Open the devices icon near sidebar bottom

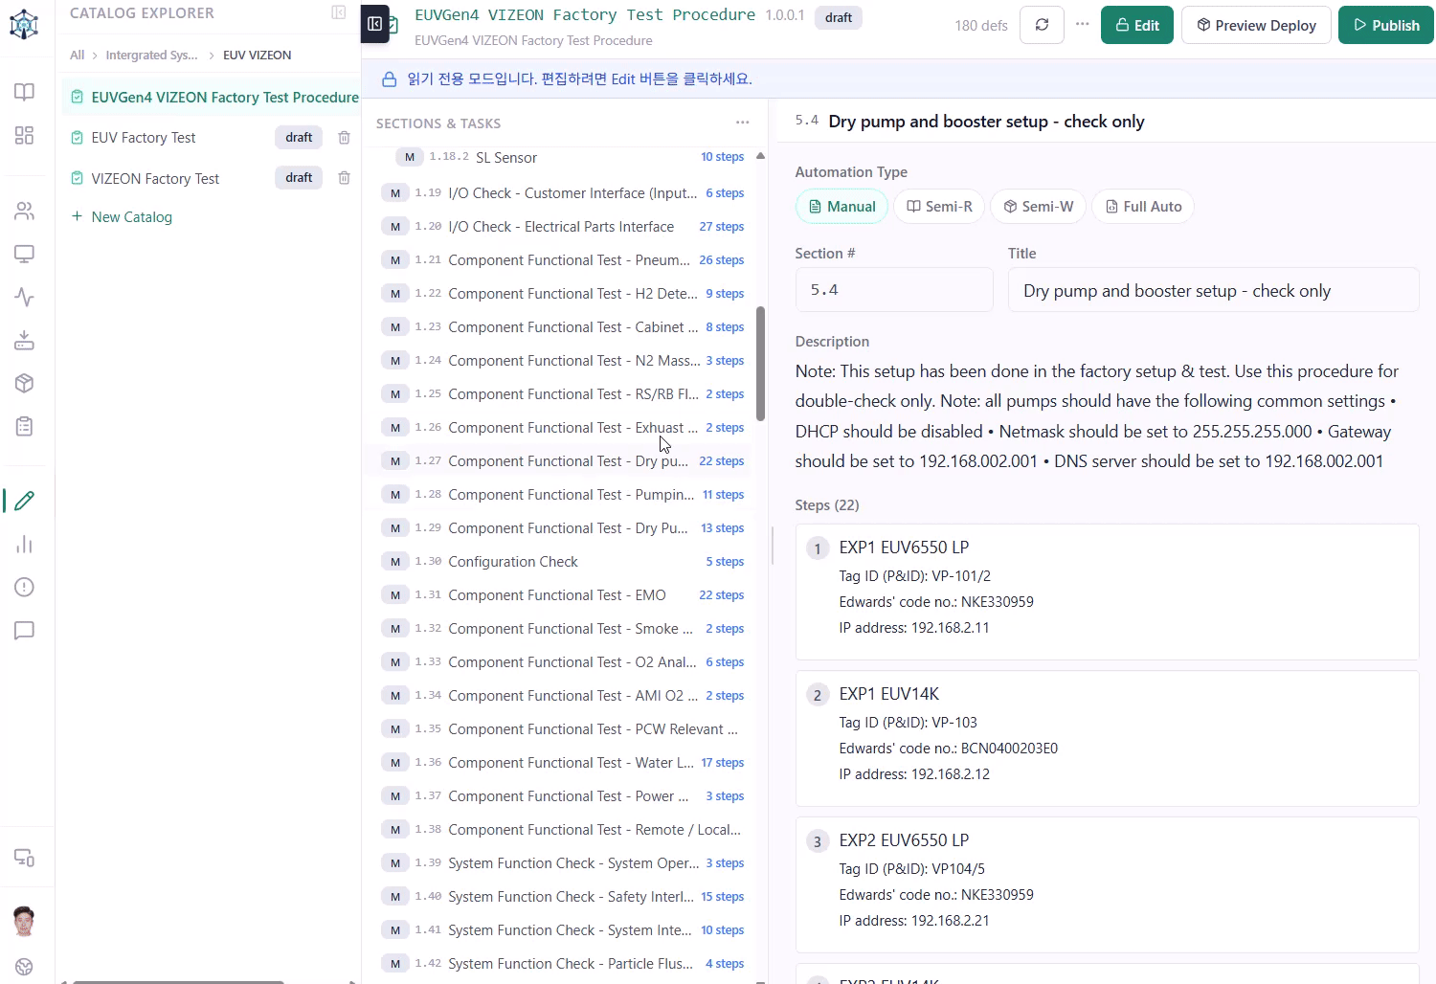(x=25, y=859)
